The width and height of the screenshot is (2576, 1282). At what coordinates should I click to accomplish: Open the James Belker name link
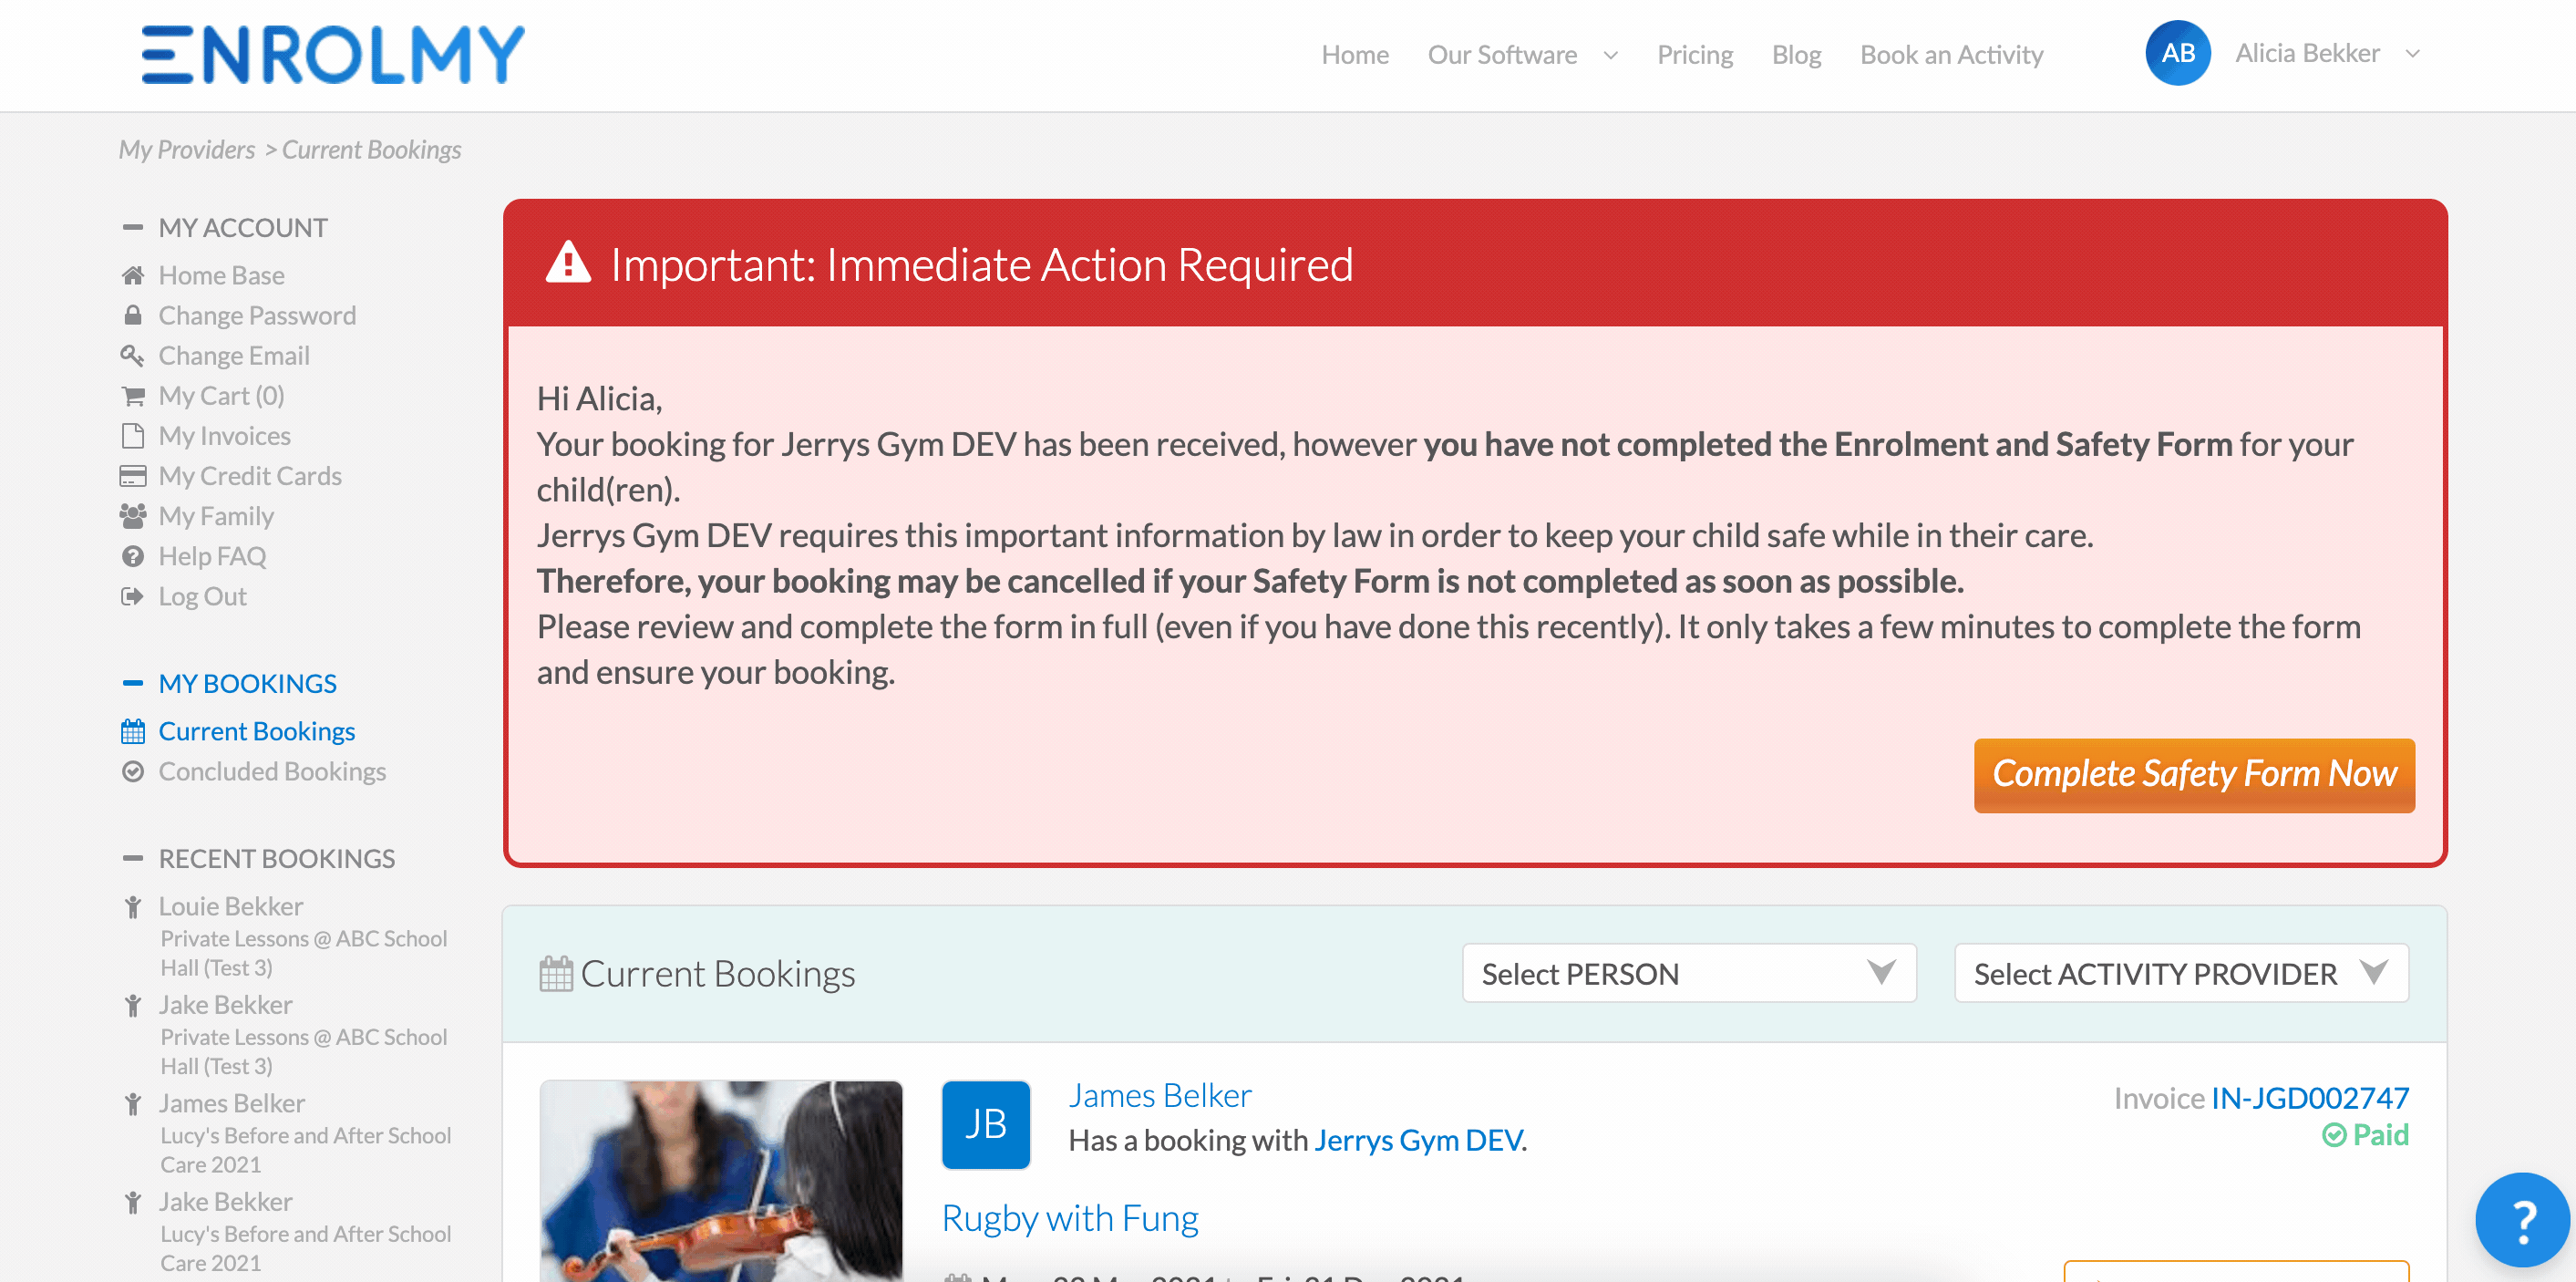coord(1159,1094)
